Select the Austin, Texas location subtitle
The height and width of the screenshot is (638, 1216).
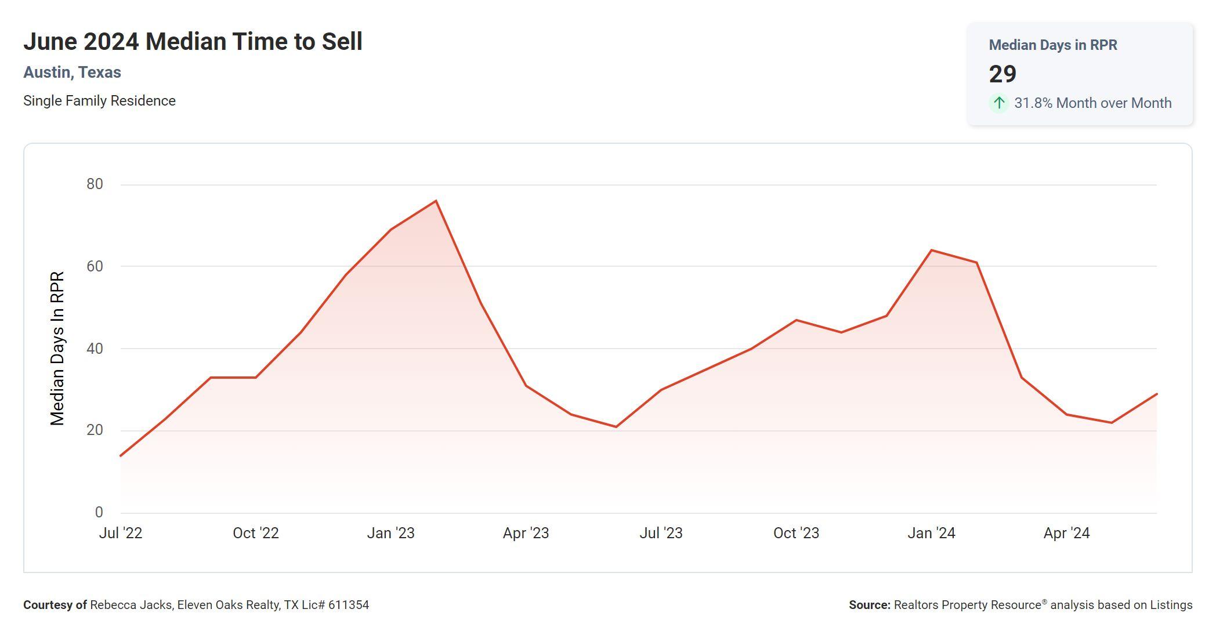pos(72,72)
